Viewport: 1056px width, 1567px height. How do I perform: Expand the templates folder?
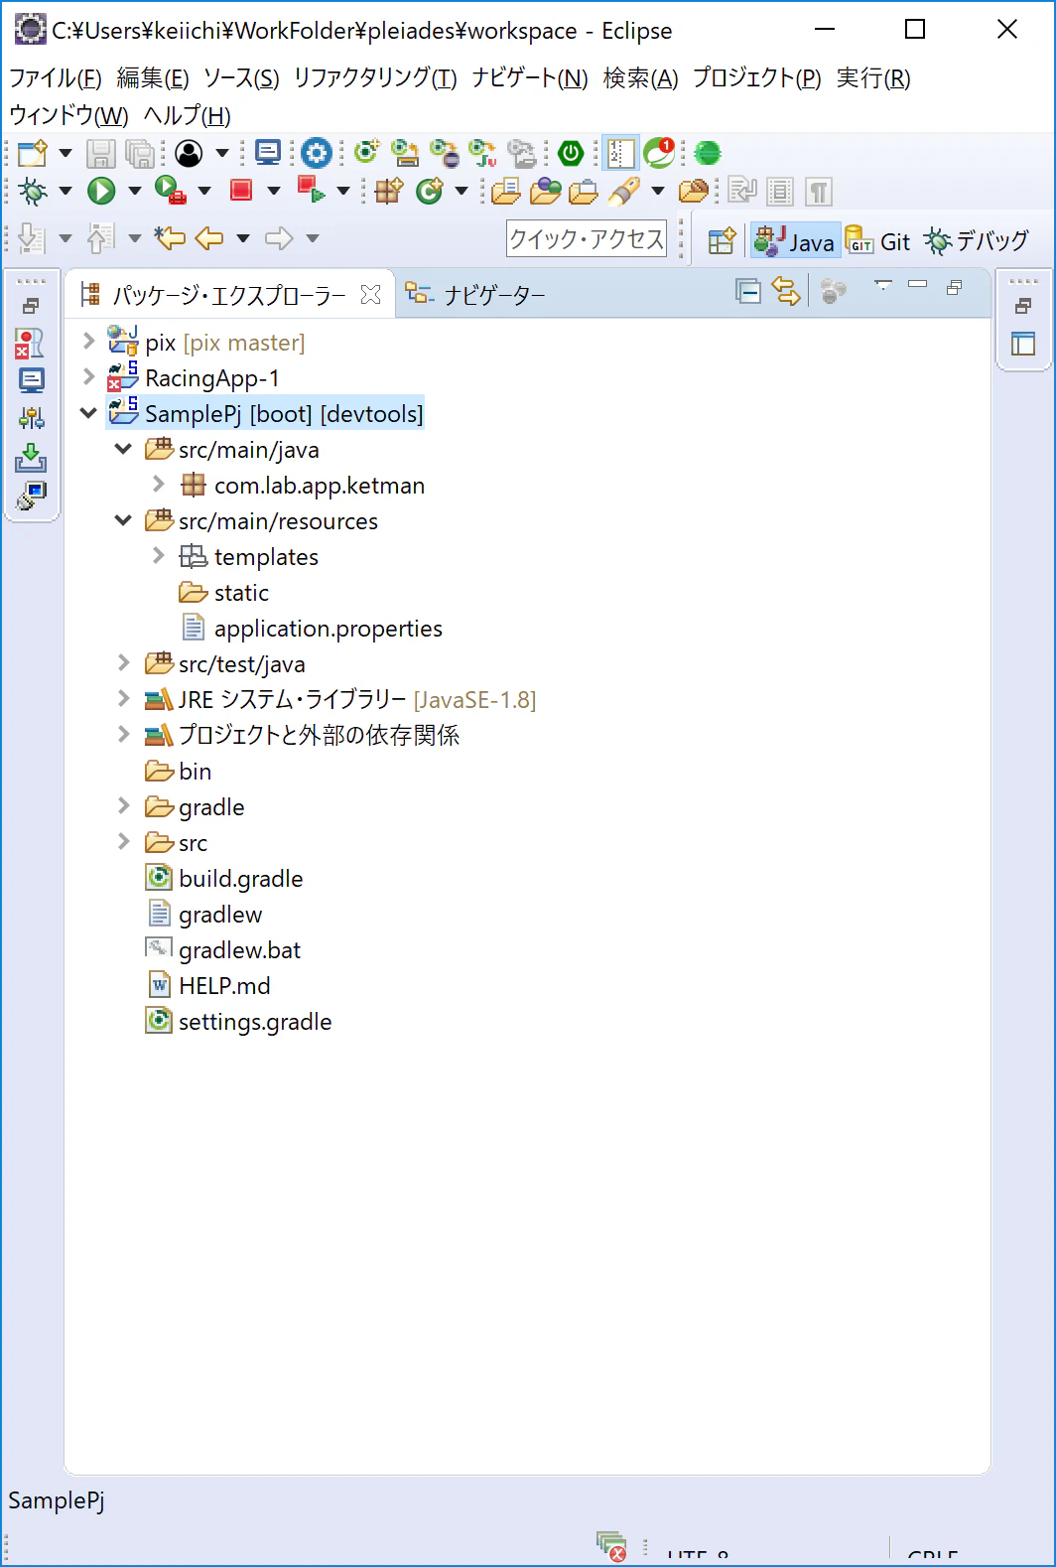tap(159, 556)
